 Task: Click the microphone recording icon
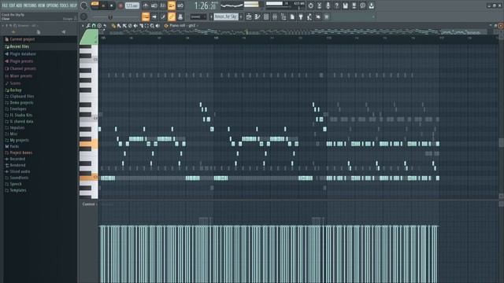[x=328, y=6]
